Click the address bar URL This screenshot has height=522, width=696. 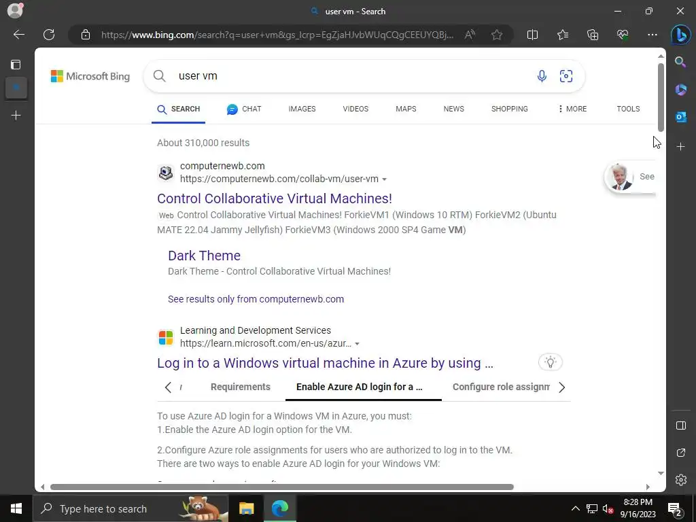tap(277, 35)
